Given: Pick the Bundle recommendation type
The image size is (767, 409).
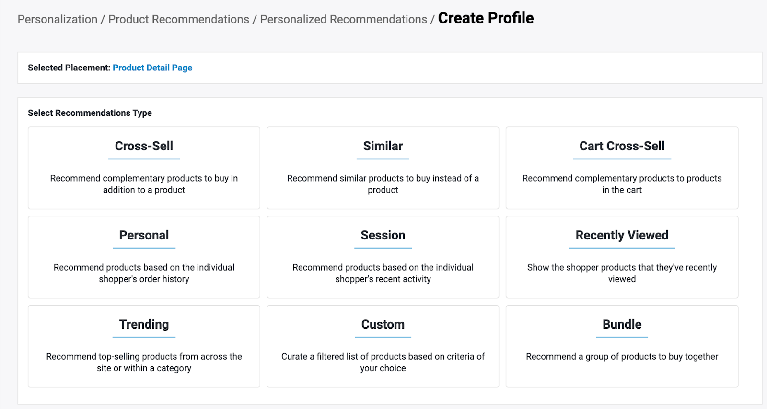Looking at the screenshot, I should tap(622, 324).
